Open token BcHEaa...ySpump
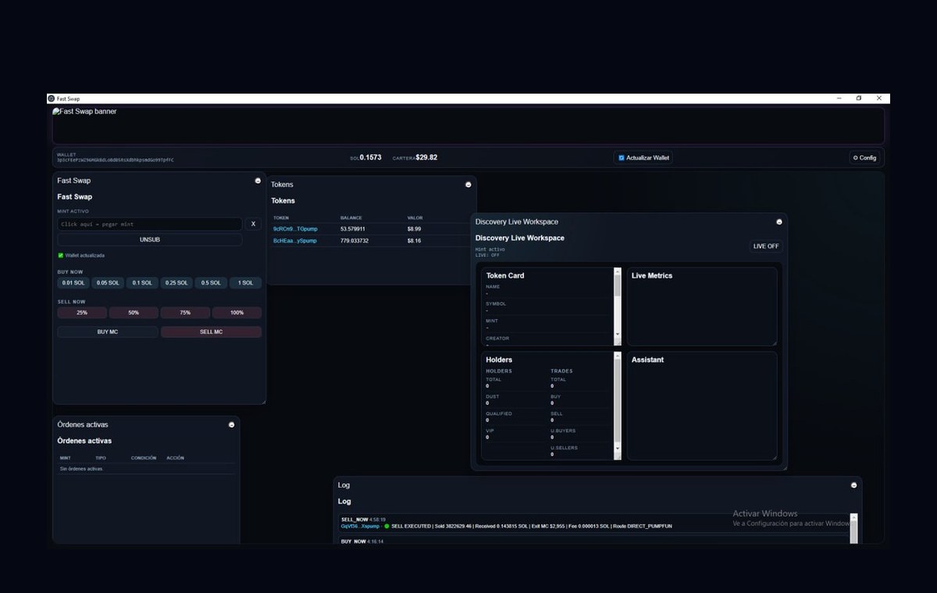This screenshot has height=593, width=937. click(x=295, y=240)
